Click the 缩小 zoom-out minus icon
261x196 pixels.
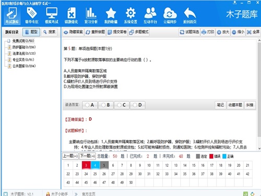(238, 32)
